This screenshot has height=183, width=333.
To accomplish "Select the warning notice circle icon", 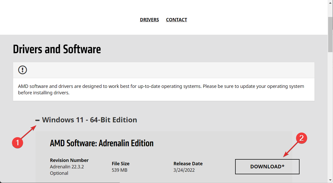I will [x=22, y=70].
